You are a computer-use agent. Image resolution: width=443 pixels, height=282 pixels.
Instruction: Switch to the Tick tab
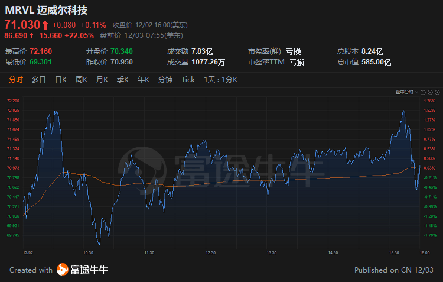point(188,80)
